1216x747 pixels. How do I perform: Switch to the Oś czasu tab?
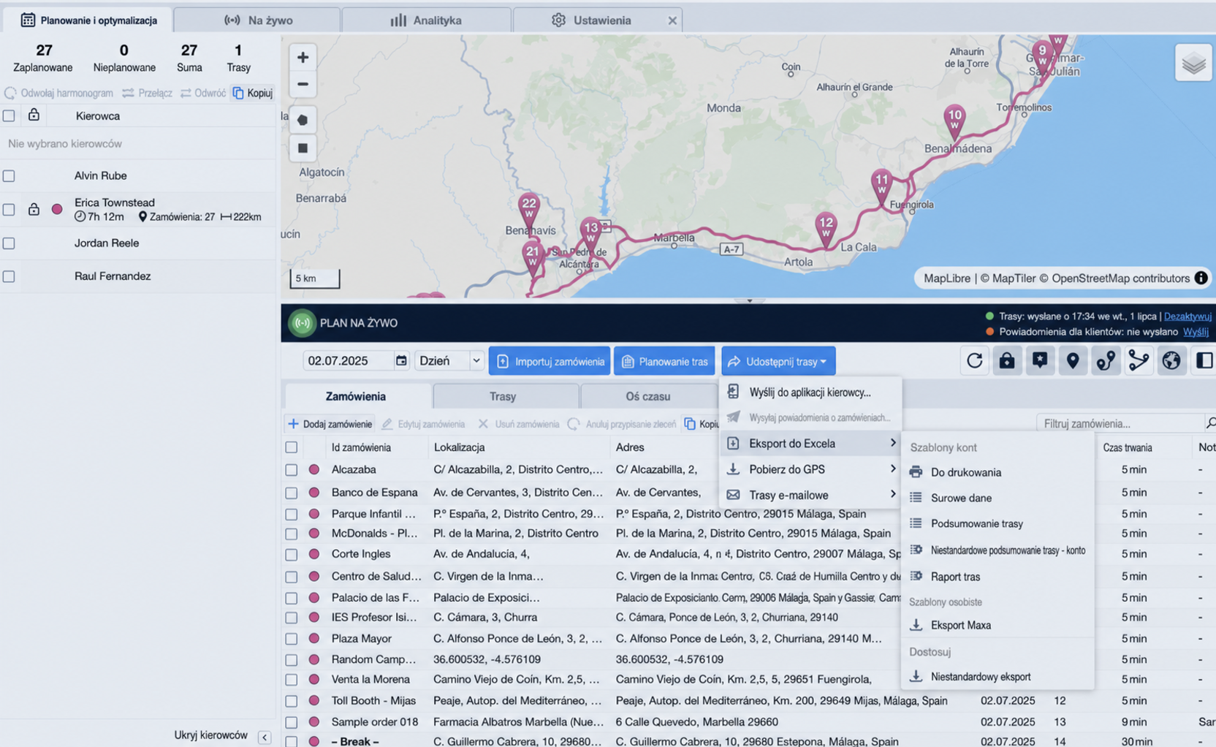[647, 396]
